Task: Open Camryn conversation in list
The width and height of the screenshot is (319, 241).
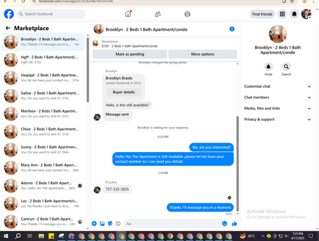Action: pyautogui.click(x=43, y=221)
